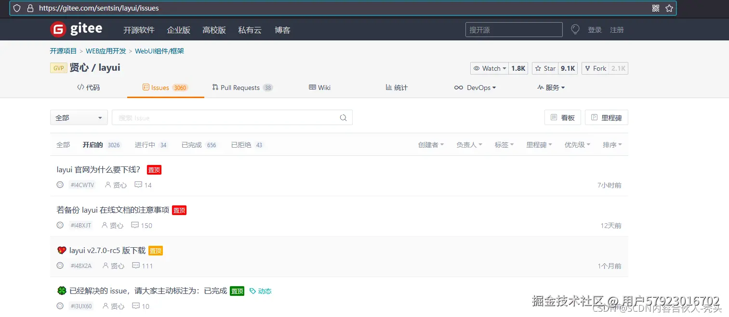The height and width of the screenshot is (317, 729).
Task: Click the orange 置顶 badge on v2.7.0 issue
Action: click(x=156, y=251)
